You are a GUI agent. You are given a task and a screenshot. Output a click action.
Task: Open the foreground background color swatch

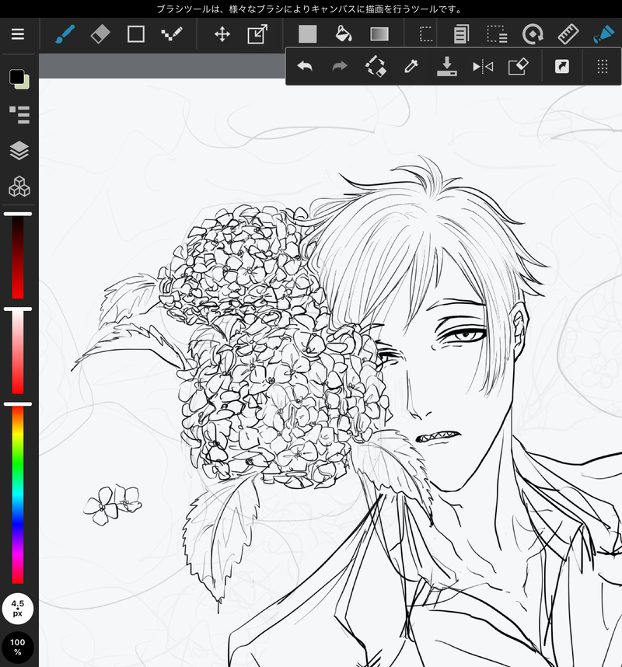19,79
